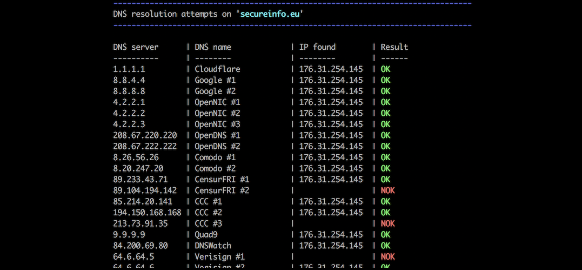Screen dimensions: 582x270
Task: Select the DNS server address 4.2.2.3
Action: click(129, 124)
